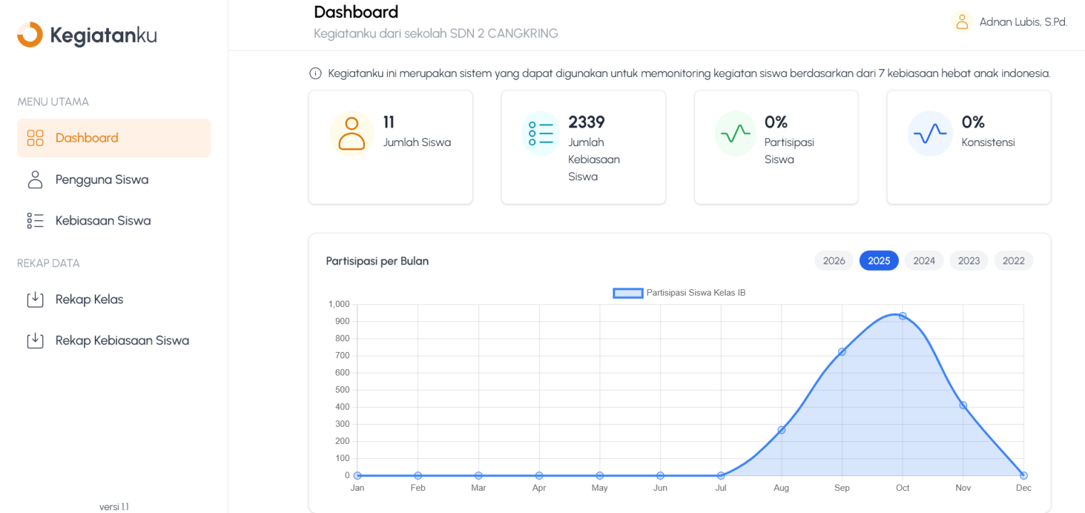Click the Jumlah Kebiasaan Siswa checklist icon
This screenshot has width=1085, height=513.
click(x=541, y=133)
